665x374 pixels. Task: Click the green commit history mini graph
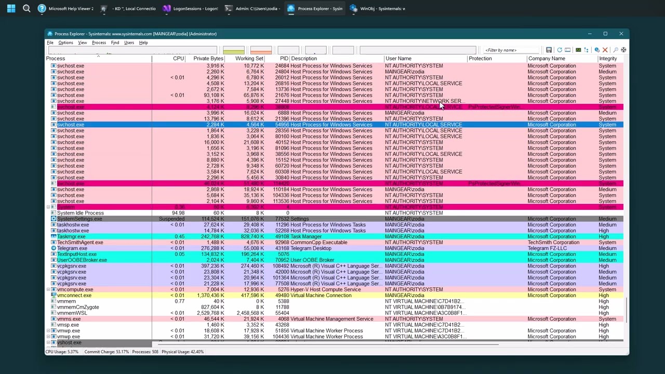pyautogui.click(x=233, y=50)
